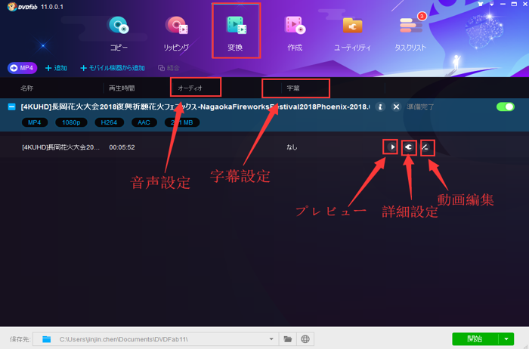Open the ユーティリティ (Utilities) module
Screen dimensions: 529x349
tap(352, 33)
